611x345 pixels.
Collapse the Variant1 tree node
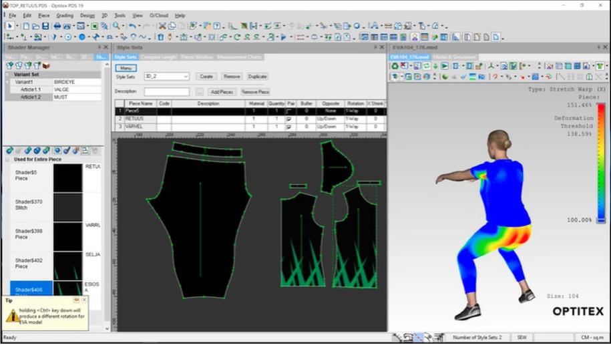pos(7,82)
